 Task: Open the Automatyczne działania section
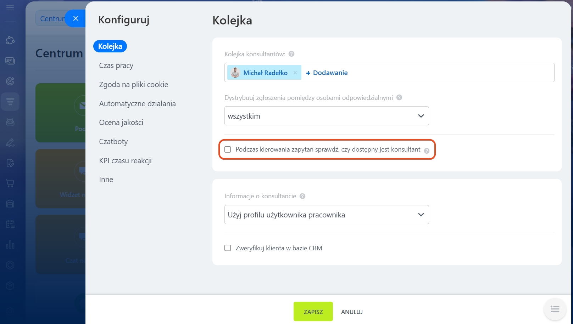137,104
